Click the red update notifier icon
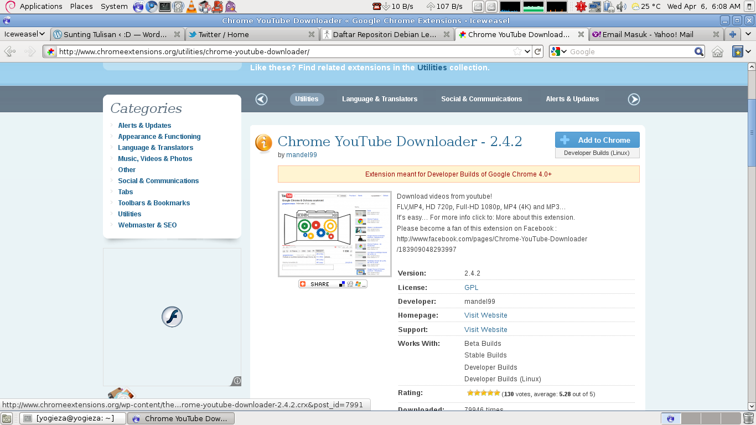The image size is (756, 425). pos(581,7)
